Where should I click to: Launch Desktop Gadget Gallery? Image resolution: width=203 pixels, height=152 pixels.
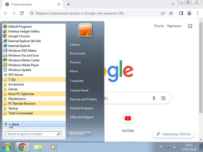coord(34,31)
